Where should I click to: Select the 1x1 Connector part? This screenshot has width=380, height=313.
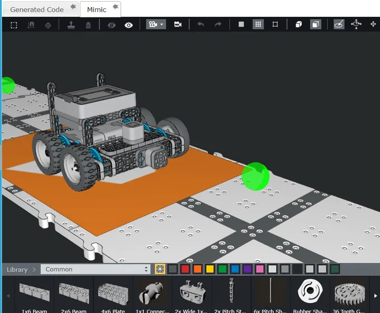[153, 296]
